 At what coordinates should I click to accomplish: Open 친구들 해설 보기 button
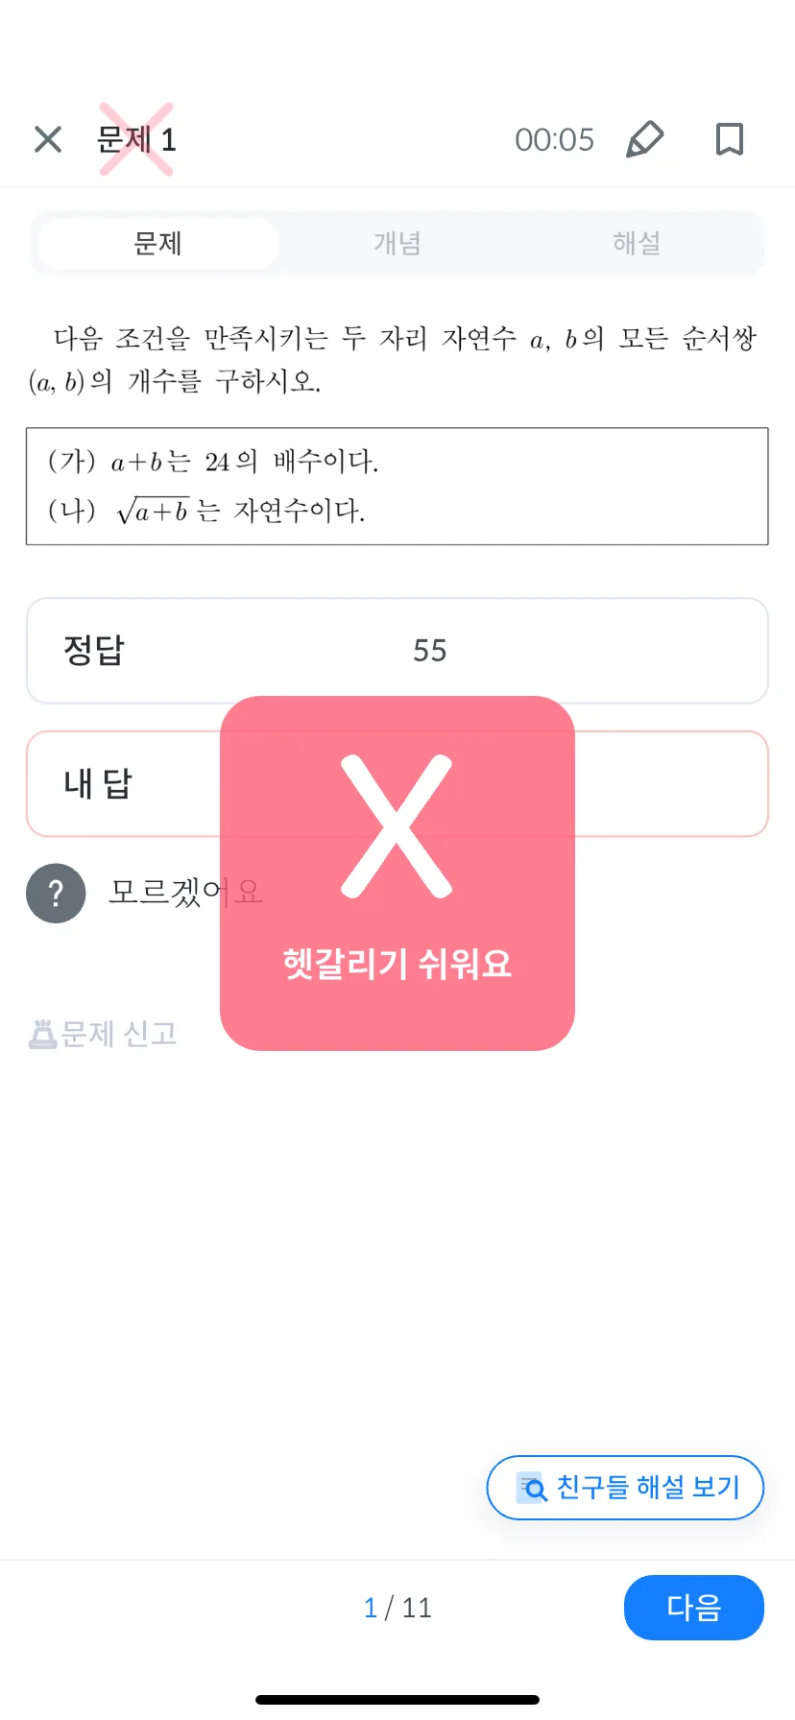pyautogui.click(x=625, y=1488)
